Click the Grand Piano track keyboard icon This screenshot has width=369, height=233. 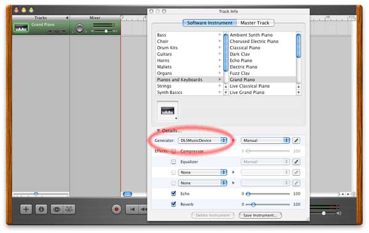[x=21, y=28]
